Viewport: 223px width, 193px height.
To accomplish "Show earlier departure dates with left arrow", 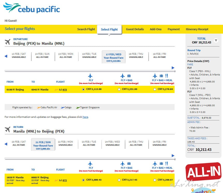I will coord(6,56).
